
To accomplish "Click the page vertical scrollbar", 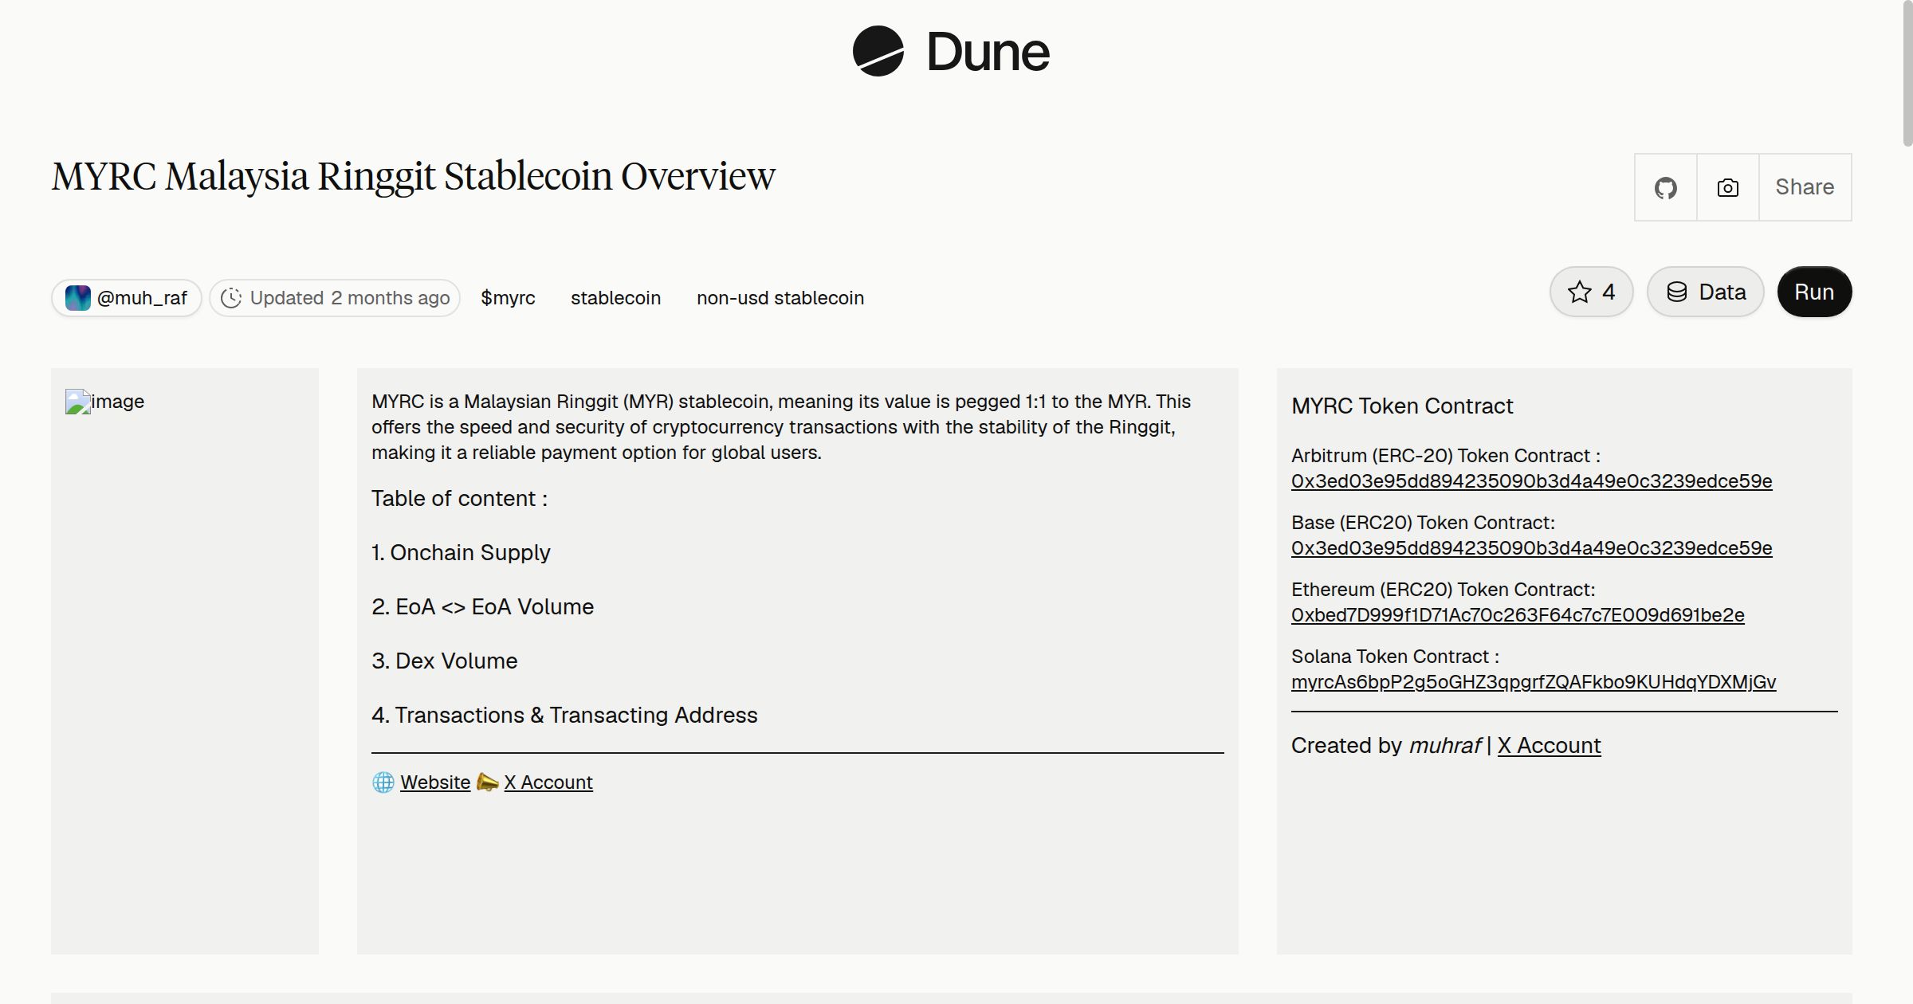I will [x=1907, y=73].
